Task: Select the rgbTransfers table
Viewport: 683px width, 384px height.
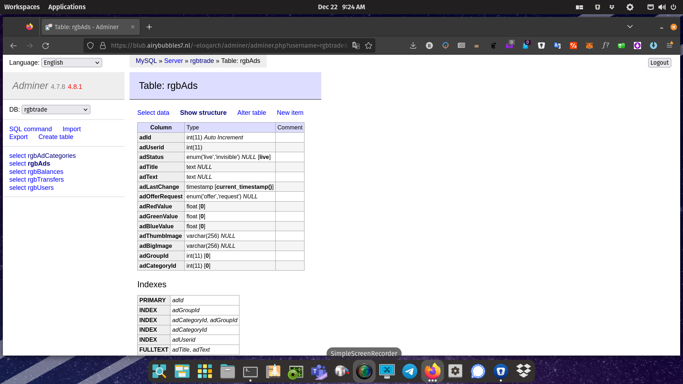Action: coord(46,180)
